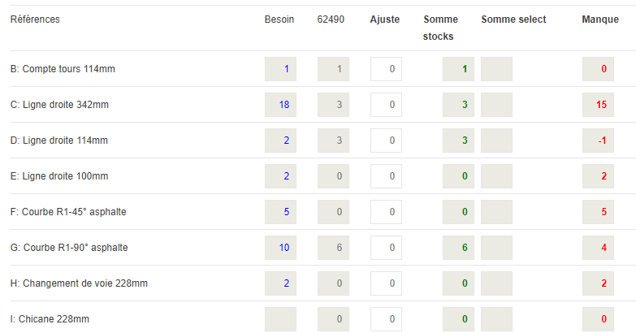Select the Besoin cell of Courbe R1-90° asphalte
Viewport: 636px width, 333px height.
click(x=280, y=248)
